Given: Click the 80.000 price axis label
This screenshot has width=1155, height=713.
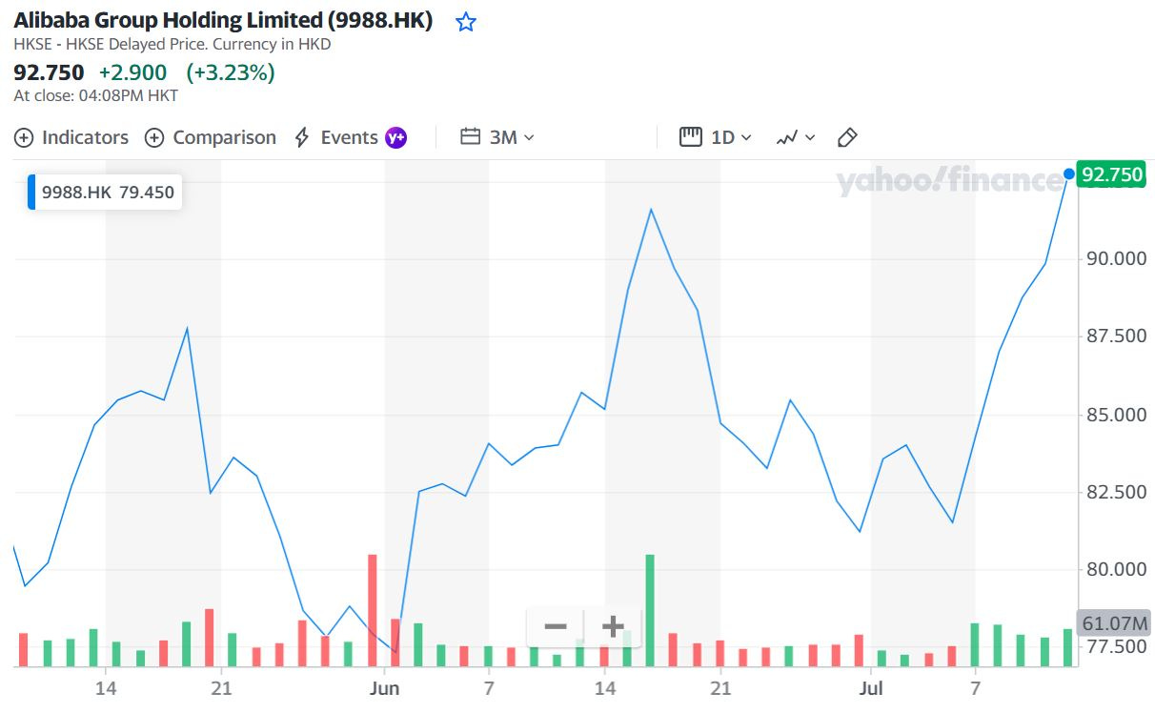Looking at the screenshot, I should click(x=1117, y=570).
